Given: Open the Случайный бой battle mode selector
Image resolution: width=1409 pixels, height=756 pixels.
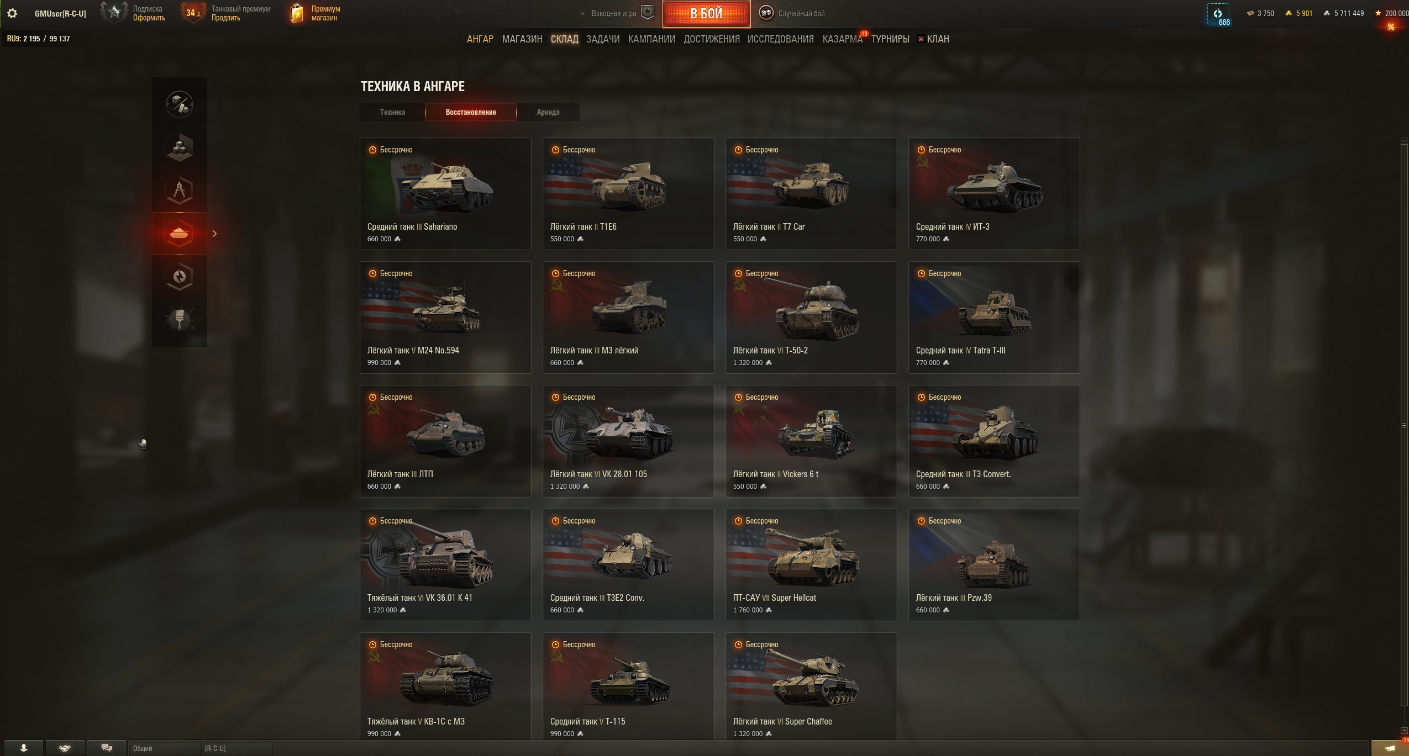Looking at the screenshot, I should [792, 13].
